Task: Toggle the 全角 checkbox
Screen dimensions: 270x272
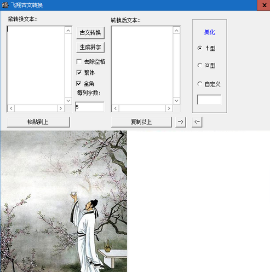Action: tap(79, 84)
